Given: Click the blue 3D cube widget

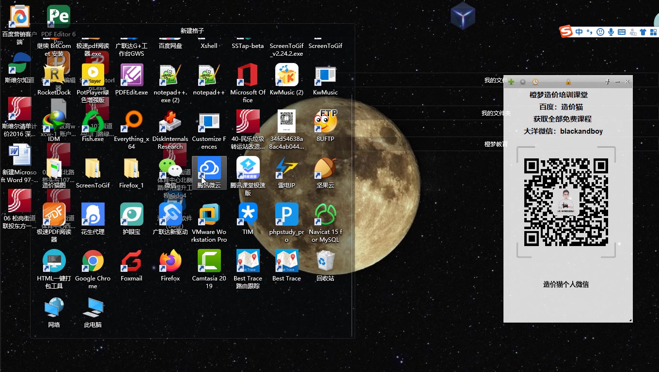Looking at the screenshot, I should (x=463, y=15).
